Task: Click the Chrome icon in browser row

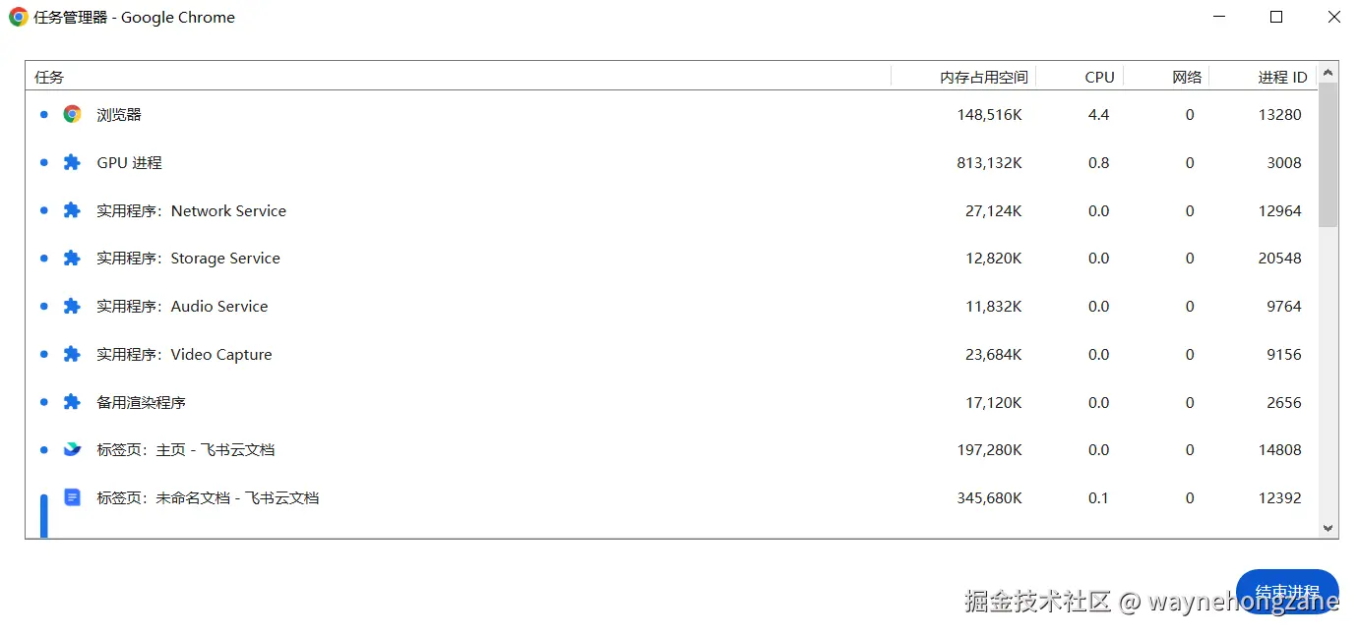Action: tap(72, 114)
